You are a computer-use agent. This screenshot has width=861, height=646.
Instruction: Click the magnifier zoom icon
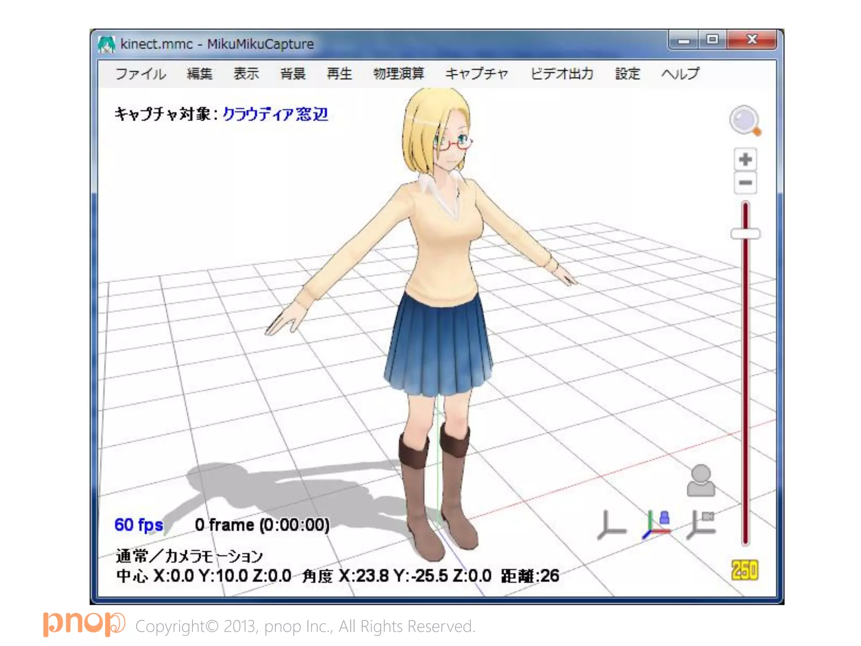coord(745,120)
